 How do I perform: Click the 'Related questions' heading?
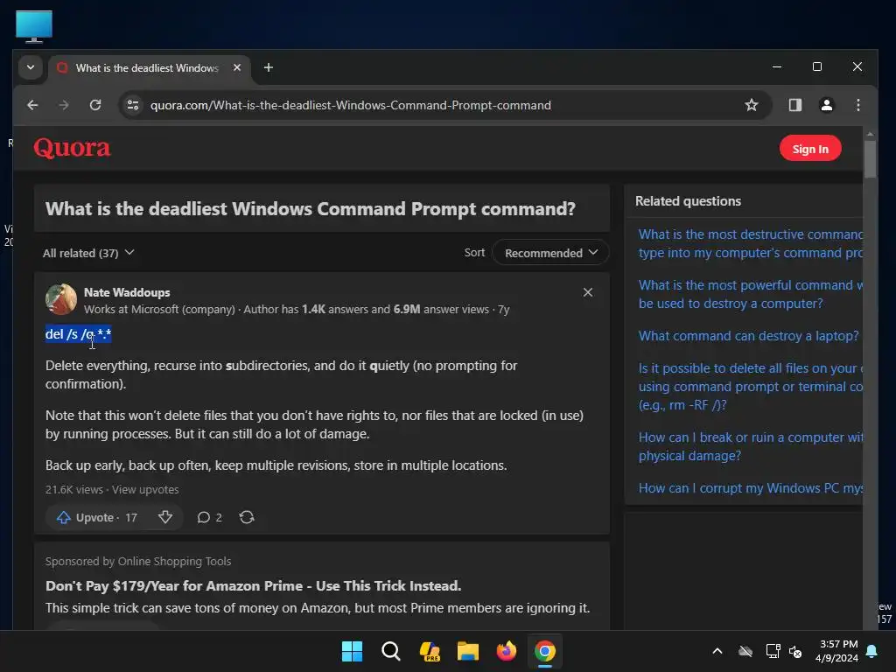pos(688,201)
